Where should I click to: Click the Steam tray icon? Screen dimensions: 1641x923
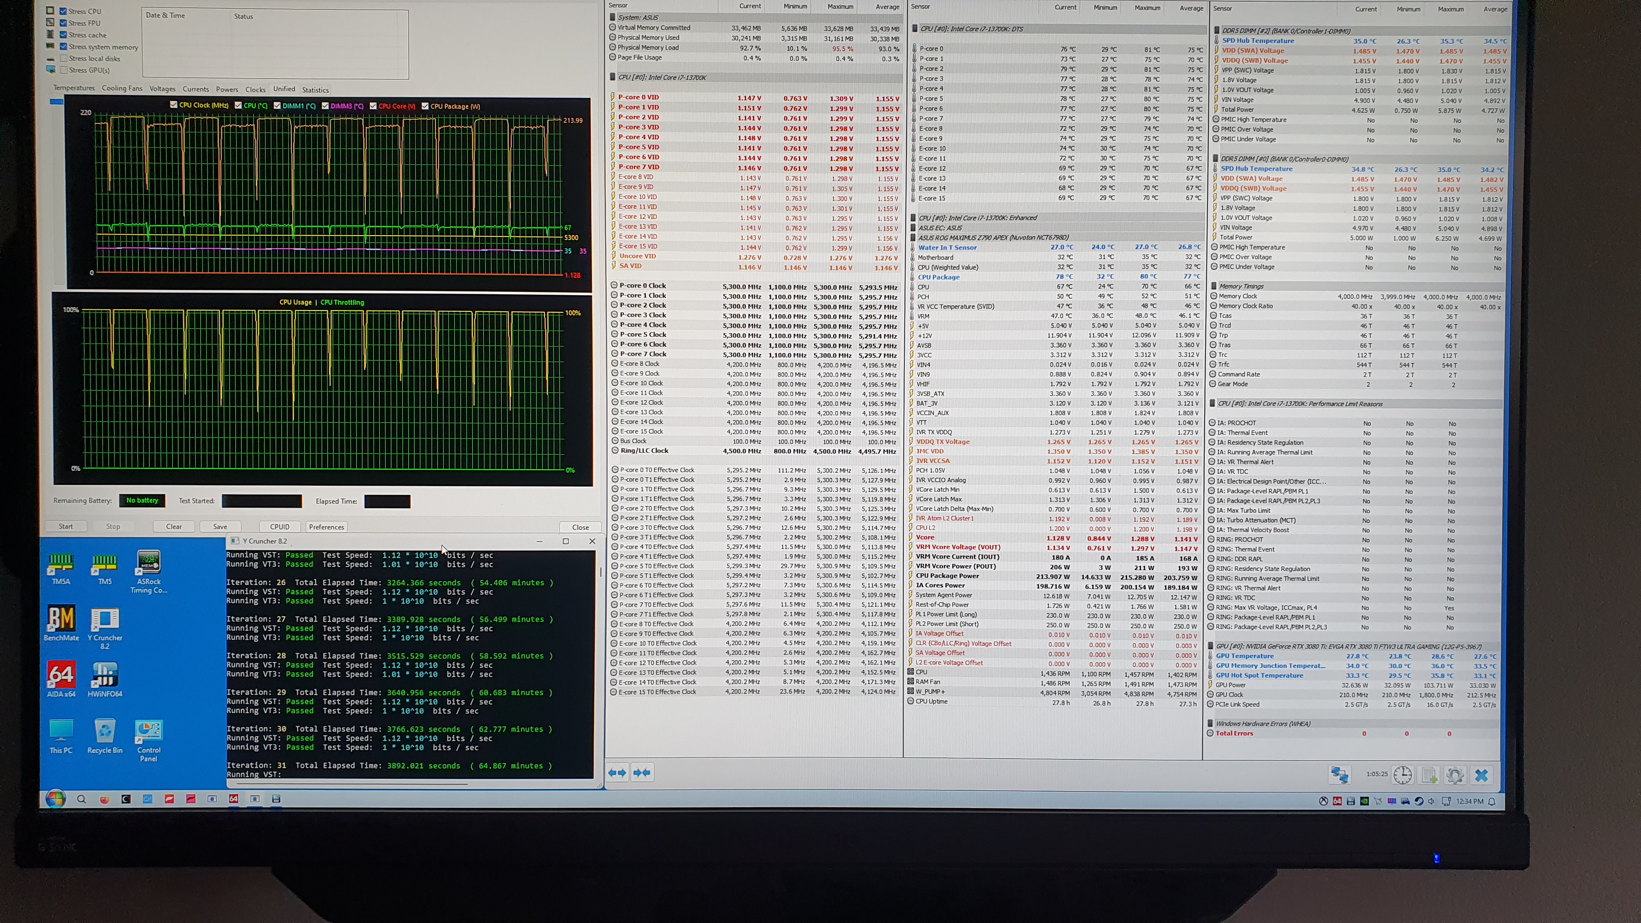(x=1419, y=801)
